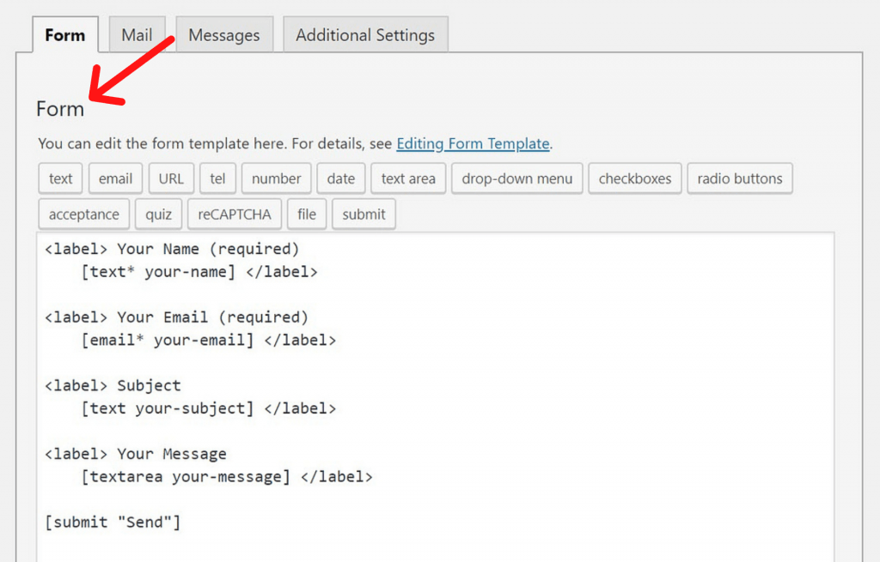Click the '[textarea your-message]' line
The width and height of the screenshot is (880, 562).
227,477
